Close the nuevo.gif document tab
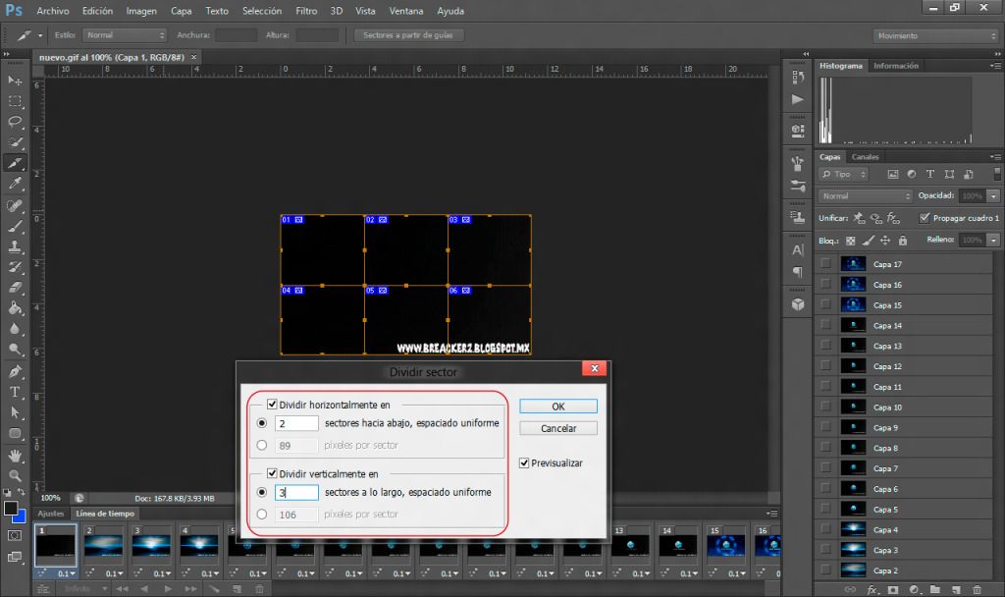Image resolution: width=1005 pixels, height=597 pixels. tap(194, 58)
